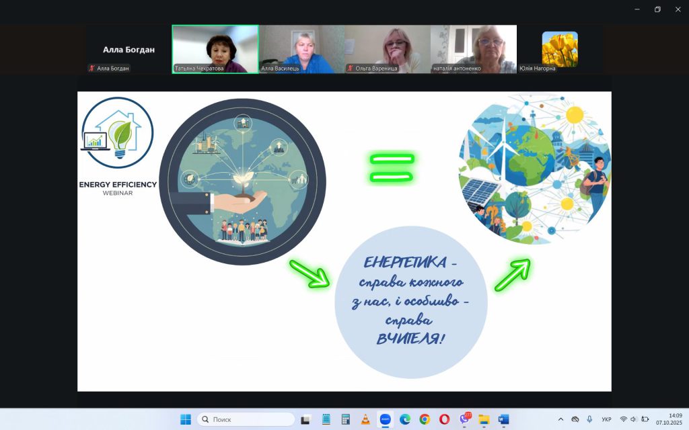Viewport: 689px width, 430px height.
Task: Expand the hidden system tray icons
Action: click(x=560, y=419)
